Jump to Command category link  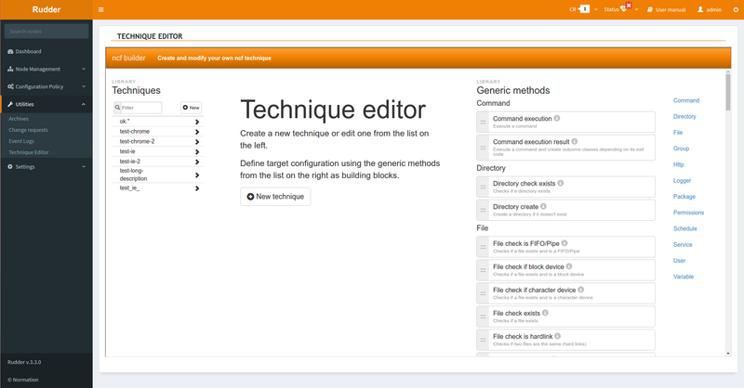(x=686, y=100)
